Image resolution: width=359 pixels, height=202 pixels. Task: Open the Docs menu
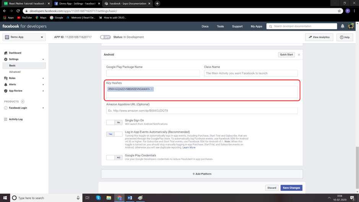[205, 26]
